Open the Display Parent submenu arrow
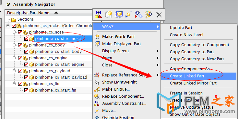238x119 pixels. click(x=158, y=51)
